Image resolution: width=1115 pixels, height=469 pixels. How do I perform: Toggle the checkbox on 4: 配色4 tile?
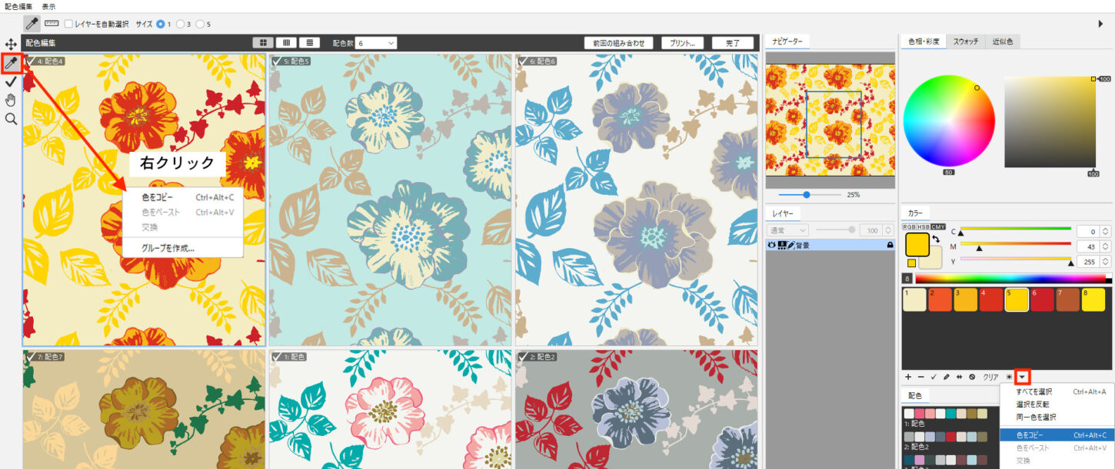coord(30,61)
